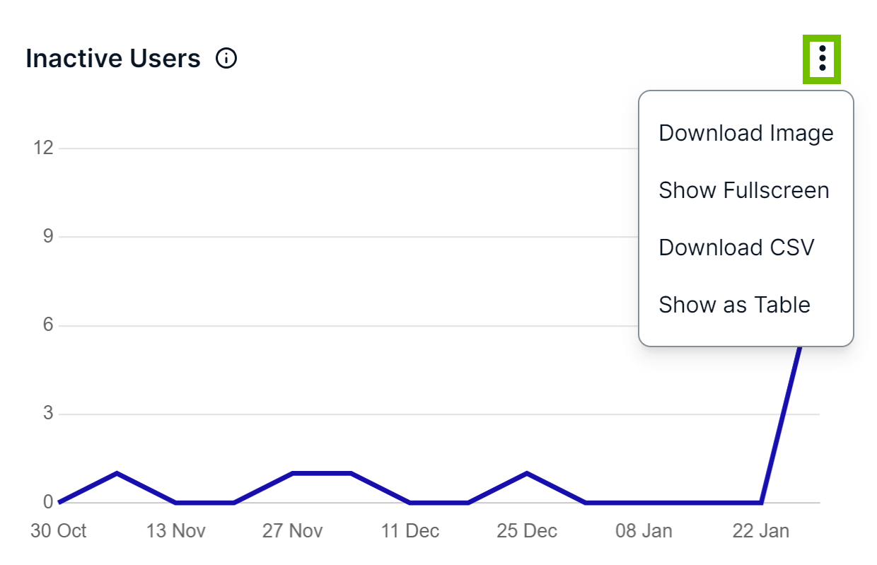The width and height of the screenshot is (877, 565).
Task: Click the 27 Nov x-axis label
Action: pos(292,531)
